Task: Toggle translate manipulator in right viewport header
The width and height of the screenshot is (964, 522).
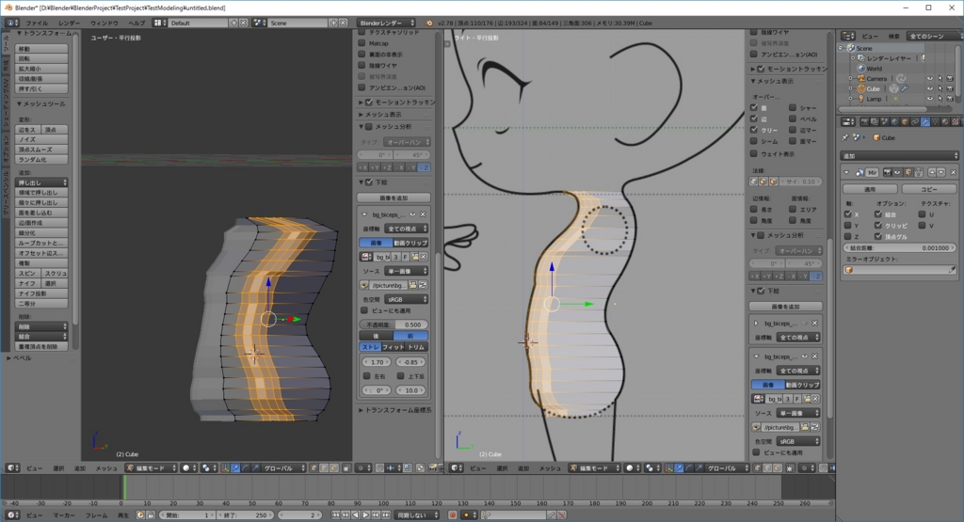Action: click(679, 468)
